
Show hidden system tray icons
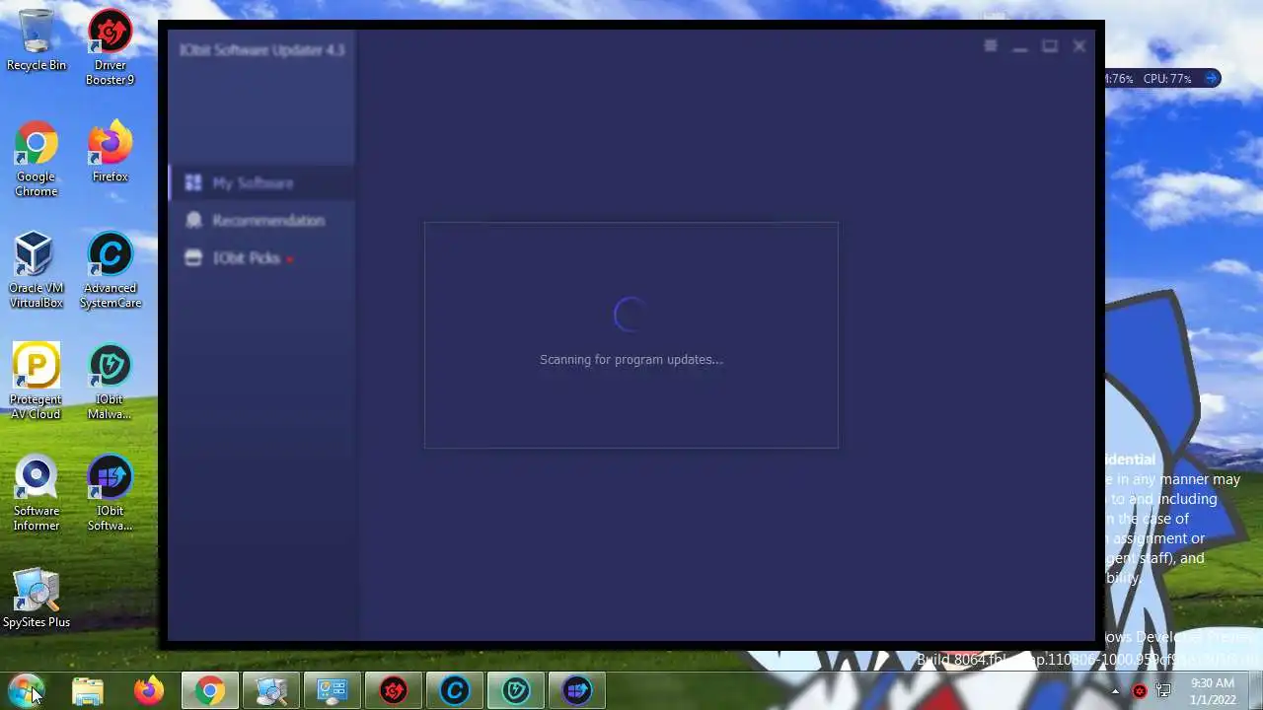1115,691
